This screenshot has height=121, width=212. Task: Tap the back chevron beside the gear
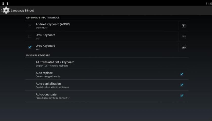click(1, 10)
